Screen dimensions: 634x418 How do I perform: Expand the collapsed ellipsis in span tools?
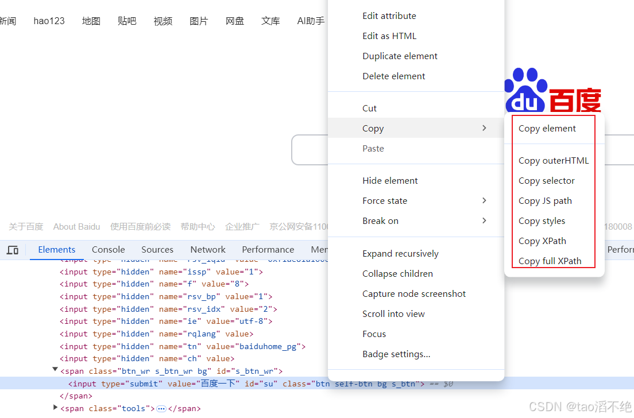(x=161, y=409)
